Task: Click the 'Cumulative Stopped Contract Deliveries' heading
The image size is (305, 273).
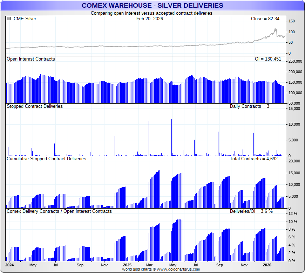Action: pos(46,159)
